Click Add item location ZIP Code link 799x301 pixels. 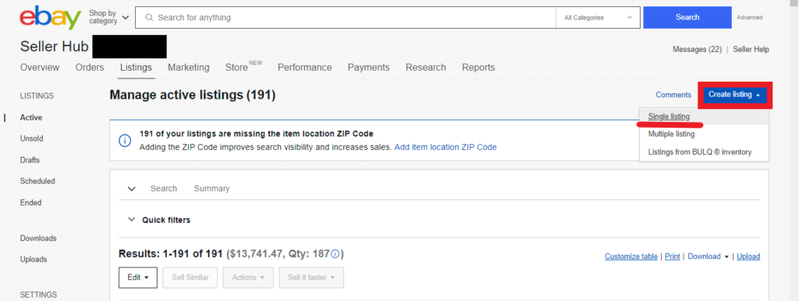point(446,147)
